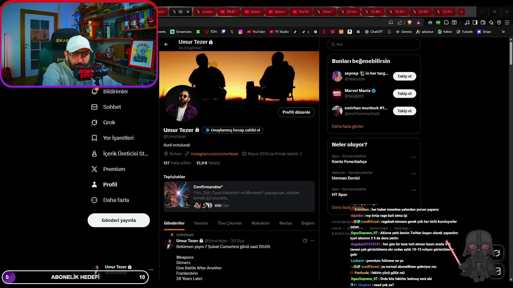Open YT Studio bookmark
This screenshot has width=513, height=288.
[x=279, y=32]
